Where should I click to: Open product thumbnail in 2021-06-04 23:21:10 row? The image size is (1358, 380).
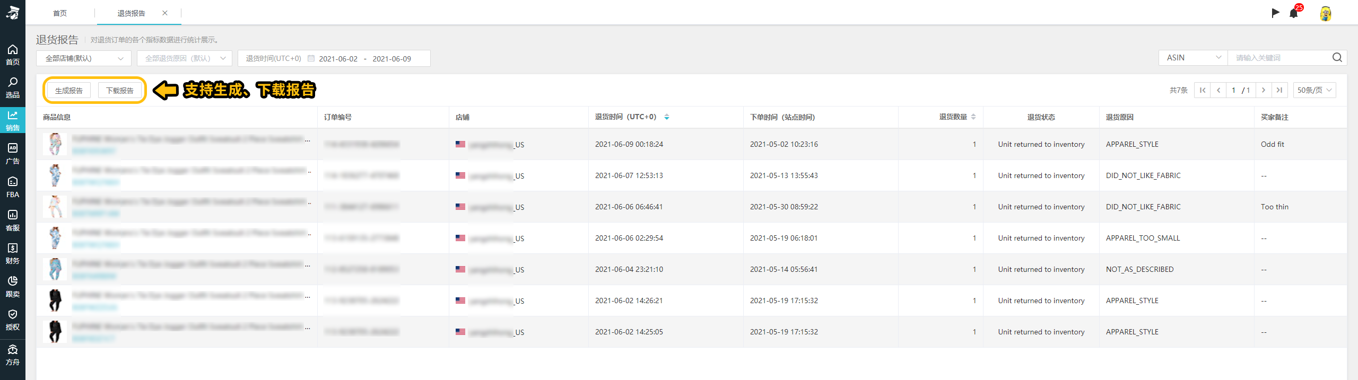55,269
